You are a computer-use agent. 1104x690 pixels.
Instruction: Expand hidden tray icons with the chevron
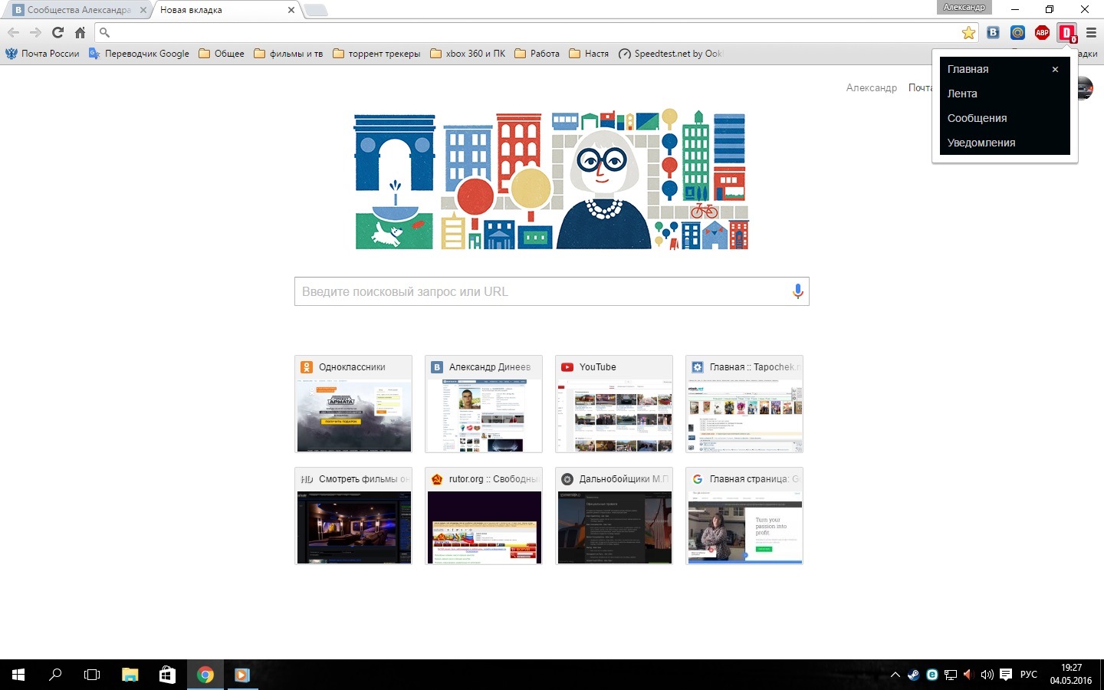[x=894, y=673]
